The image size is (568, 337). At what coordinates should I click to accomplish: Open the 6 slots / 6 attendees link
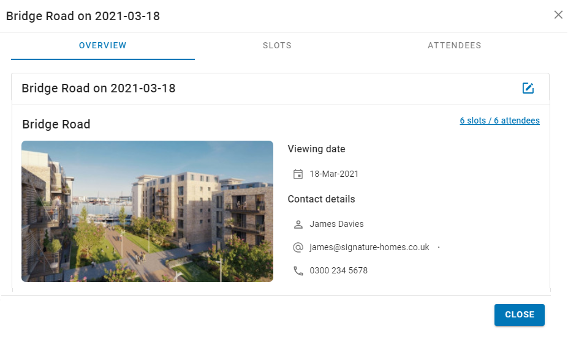(499, 120)
